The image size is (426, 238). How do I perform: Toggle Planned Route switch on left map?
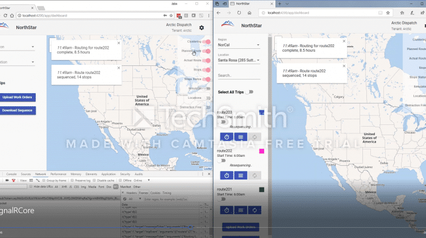click(208, 51)
